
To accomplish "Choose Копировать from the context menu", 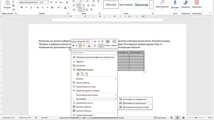I will (x=94, y=66).
